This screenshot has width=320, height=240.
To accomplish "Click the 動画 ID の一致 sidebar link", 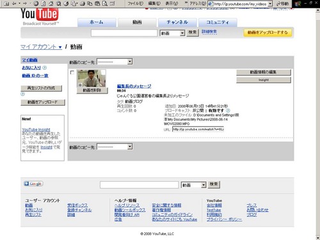I will pyautogui.click(x=35, y=76).
